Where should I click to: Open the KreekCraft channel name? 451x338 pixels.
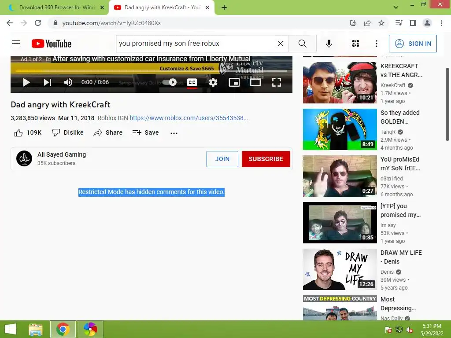[x=393, y=85]
